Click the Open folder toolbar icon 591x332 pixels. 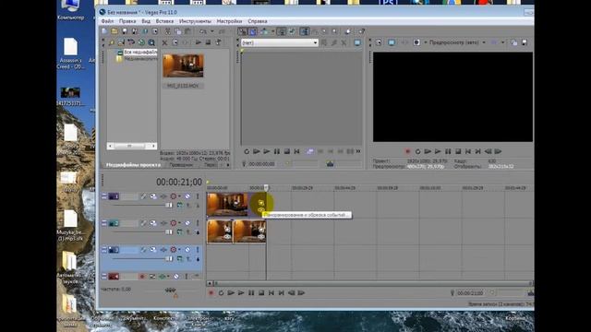pos(115,31)
